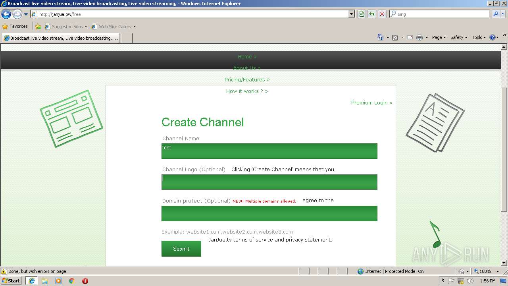Click the system clock 1:56 PM
Image resolution: width=508 pixels, height=286 pixels.
coord(488,281)
